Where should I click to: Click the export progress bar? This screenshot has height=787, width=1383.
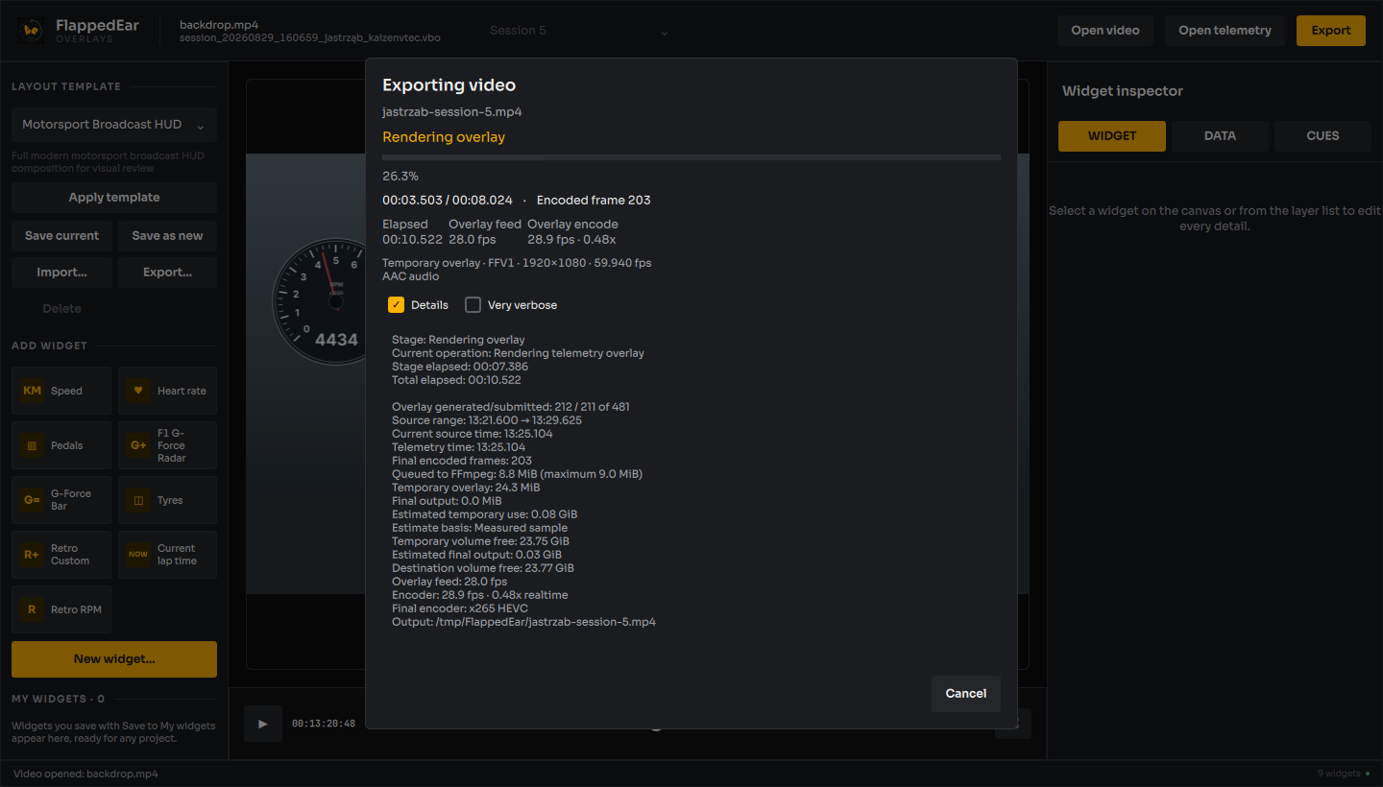pos(691,157)
